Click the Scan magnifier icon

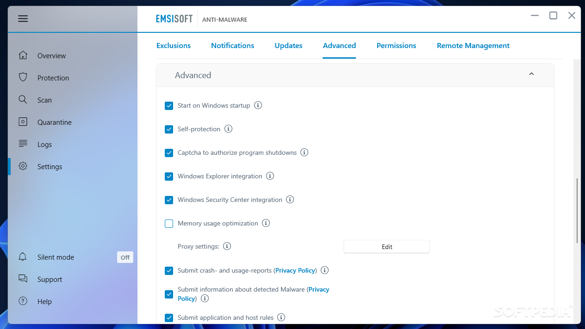click(x=23, y=100)
